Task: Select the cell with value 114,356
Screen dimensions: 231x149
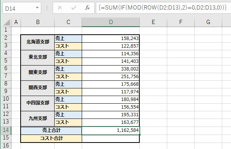Action: 111,54
